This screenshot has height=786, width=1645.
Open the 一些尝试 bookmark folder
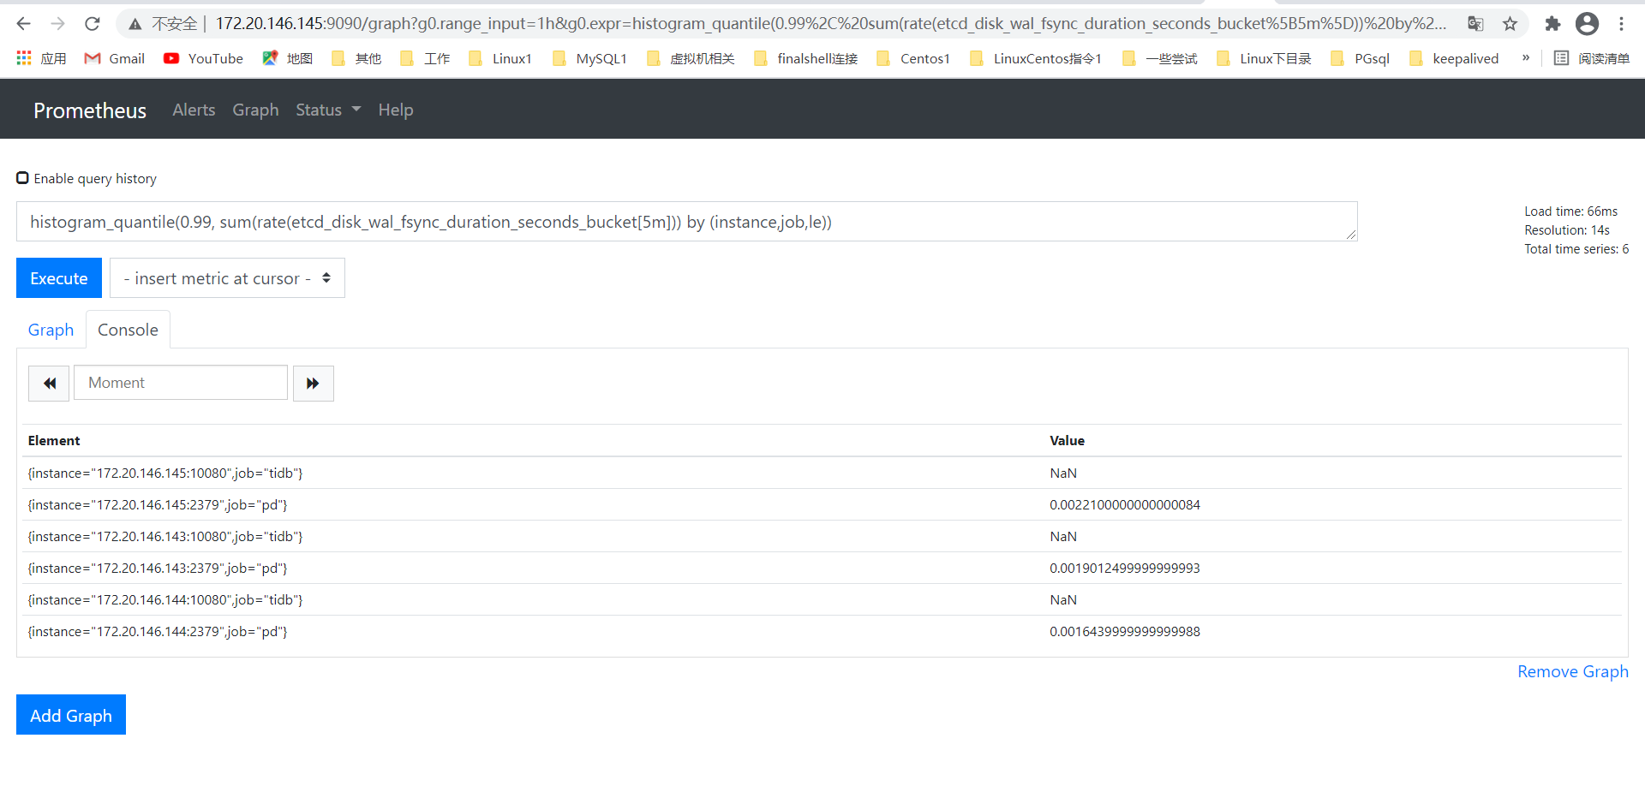coord(1159,58)
